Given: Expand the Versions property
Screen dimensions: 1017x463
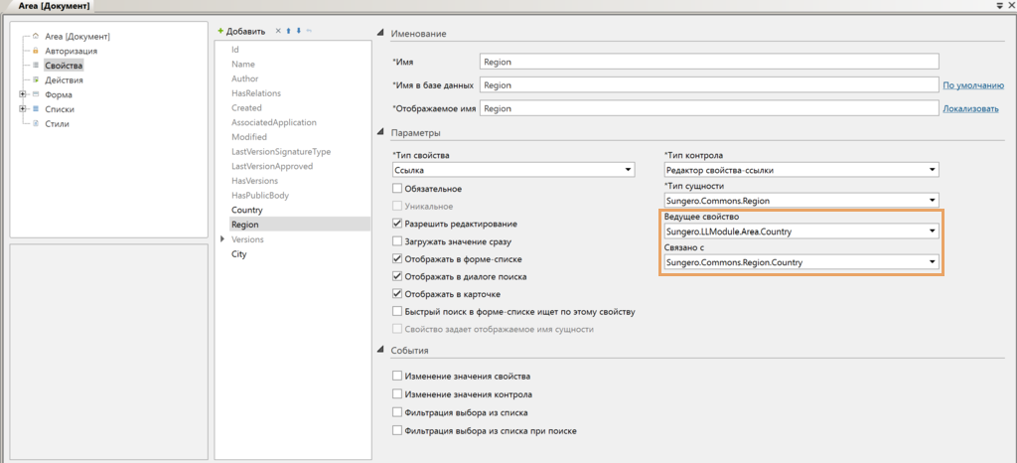Looking at the screenshot, I should point(223,239).
